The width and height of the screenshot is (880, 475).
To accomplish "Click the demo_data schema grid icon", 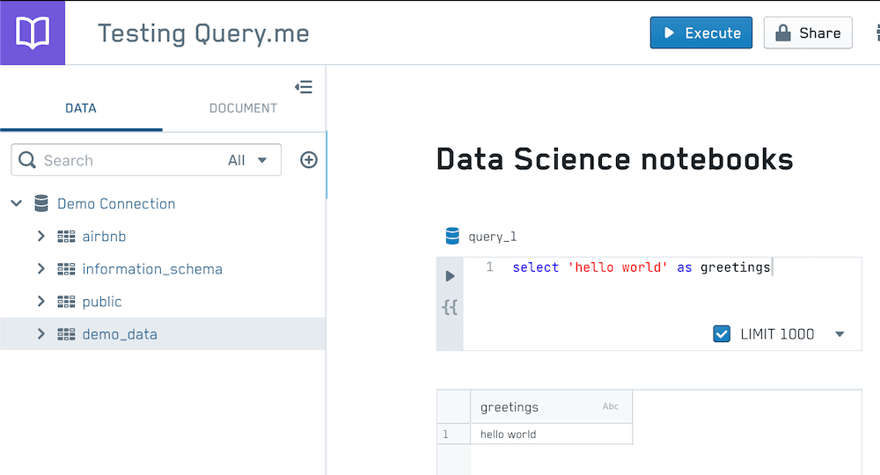I will click(x=66, y=334).
